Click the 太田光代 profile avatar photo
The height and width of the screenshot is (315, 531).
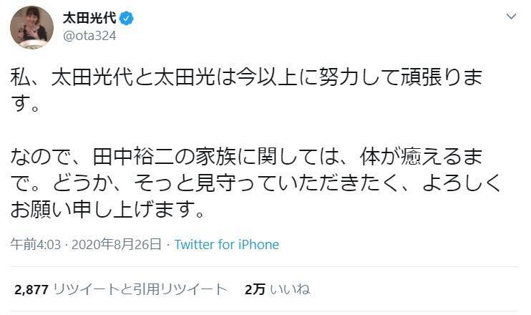tap(31, 26)
